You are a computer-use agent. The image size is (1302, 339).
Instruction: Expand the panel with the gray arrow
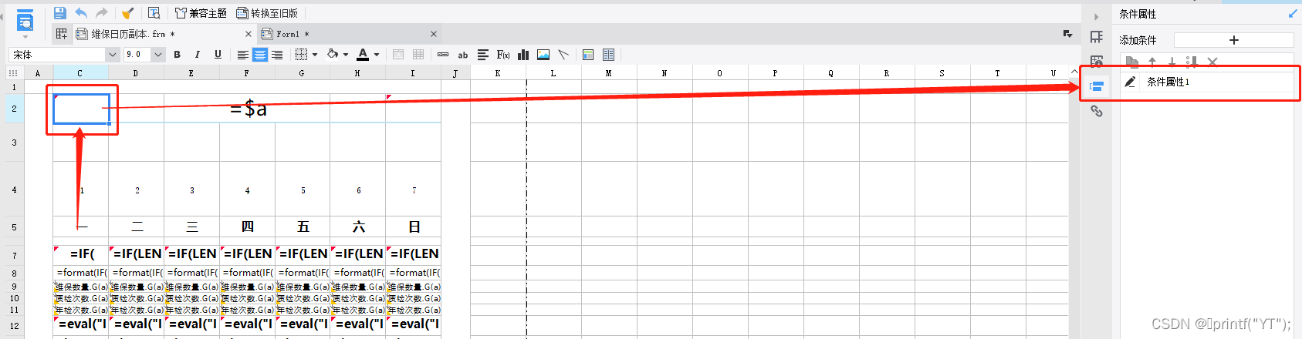(1096, 15)
